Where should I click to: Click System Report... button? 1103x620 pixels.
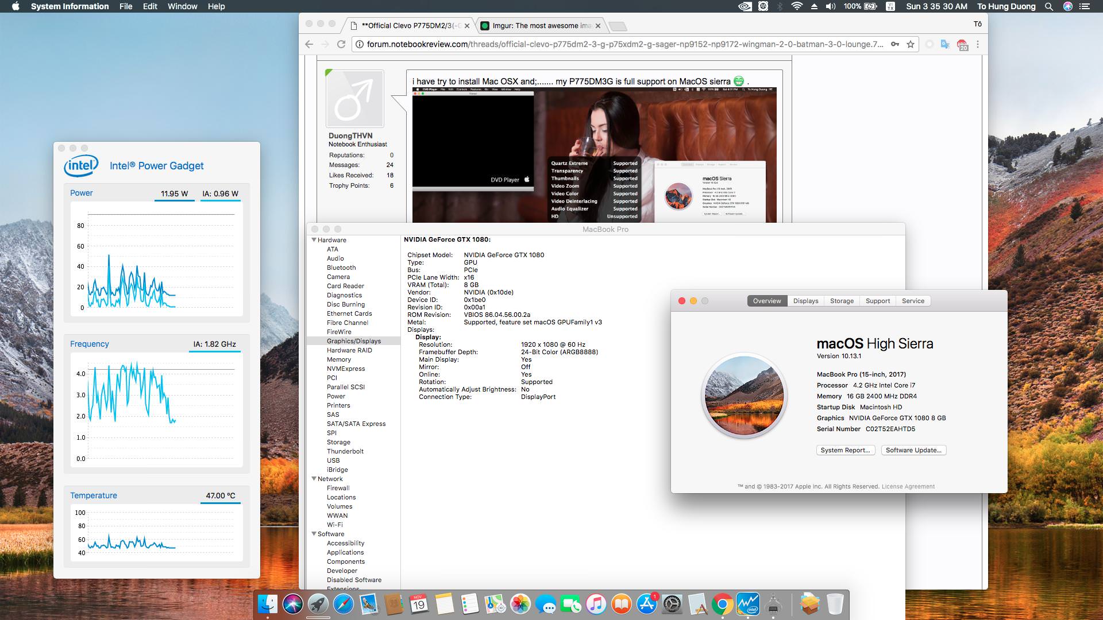845,450
